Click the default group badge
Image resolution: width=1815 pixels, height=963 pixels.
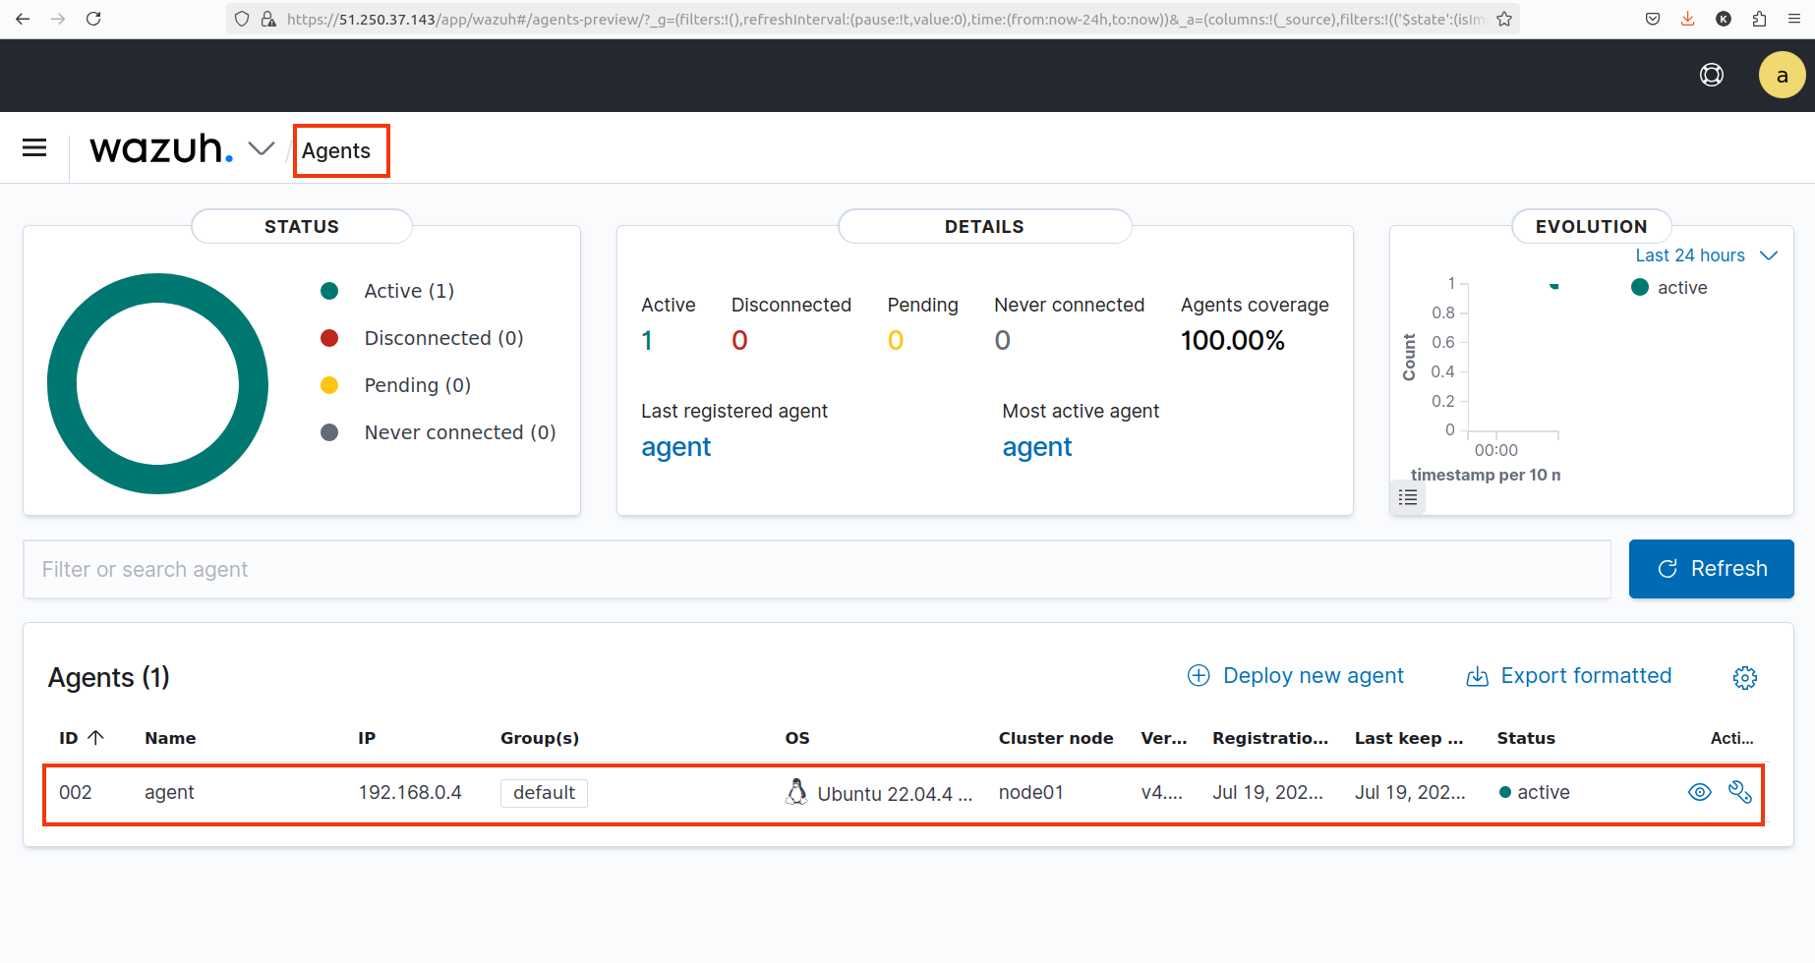[544, 793]
